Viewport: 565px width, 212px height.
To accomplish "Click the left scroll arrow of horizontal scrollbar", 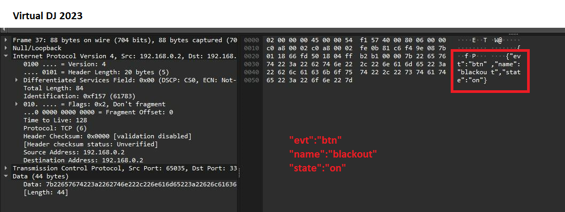I will click(3, 30).
